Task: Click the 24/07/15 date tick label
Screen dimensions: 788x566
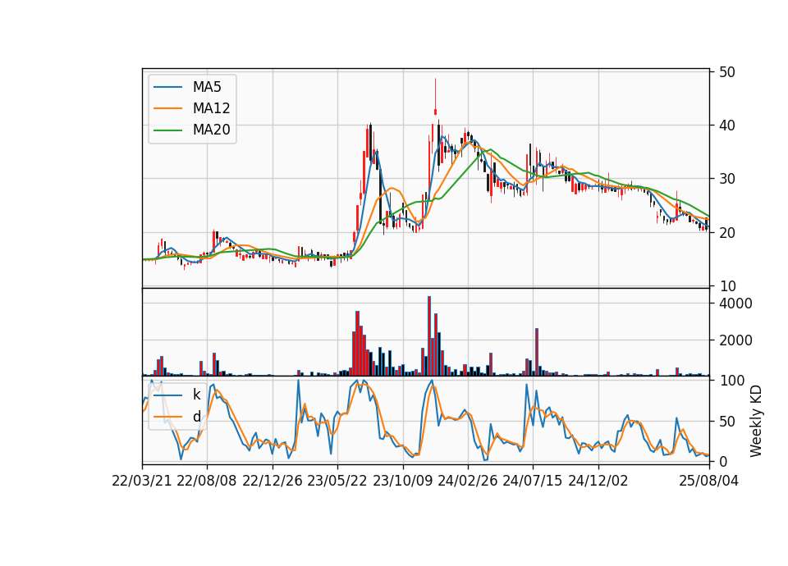Action: point(533,481)
